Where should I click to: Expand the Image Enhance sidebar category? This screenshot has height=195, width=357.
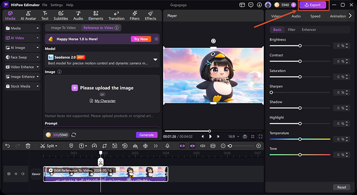pyautogui.click(x=23, y=77)
